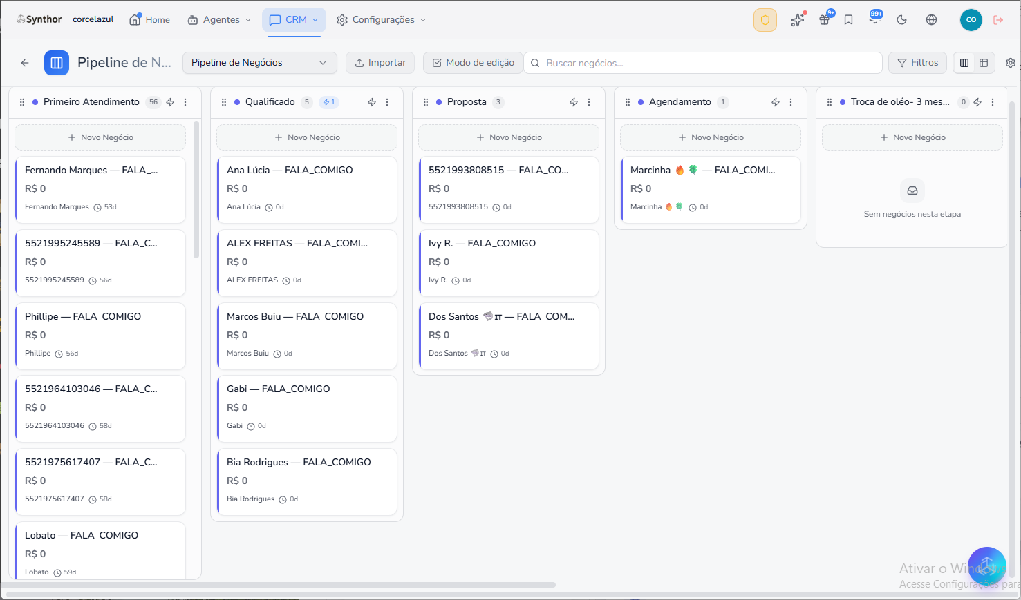Screen dimensions: 1021x600
Task: Open the gift icon with 9+ badge
Action: coord(825,20)
